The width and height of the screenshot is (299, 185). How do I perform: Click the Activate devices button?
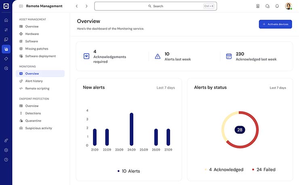point(275,24)
